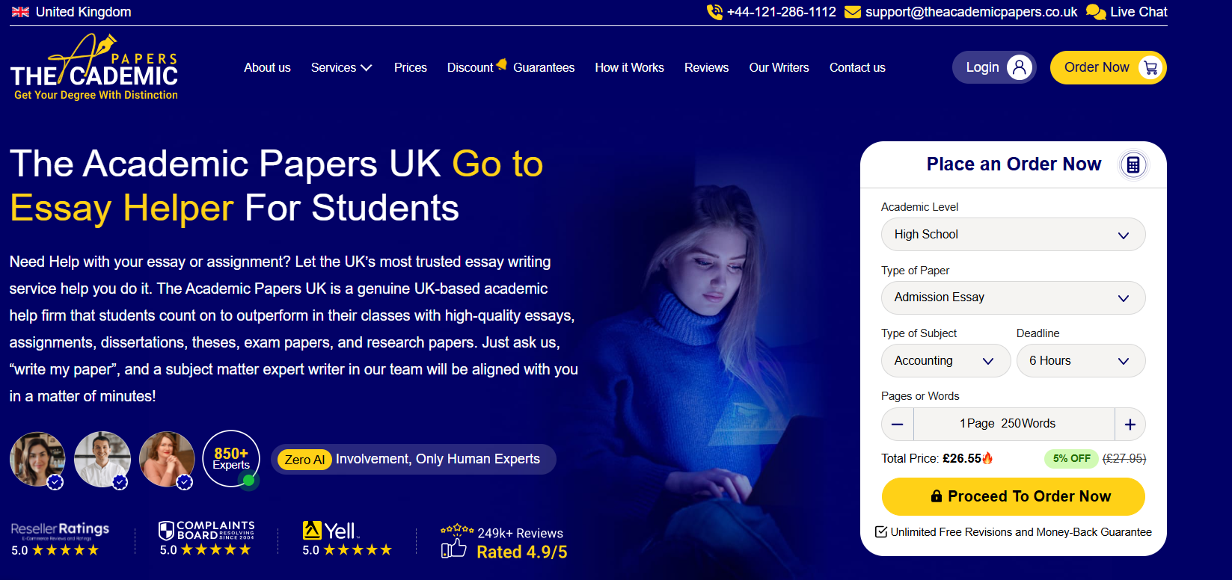Click the user profile icon in Login
The width and height of the screenshot is (1232, 580).
1020,67
